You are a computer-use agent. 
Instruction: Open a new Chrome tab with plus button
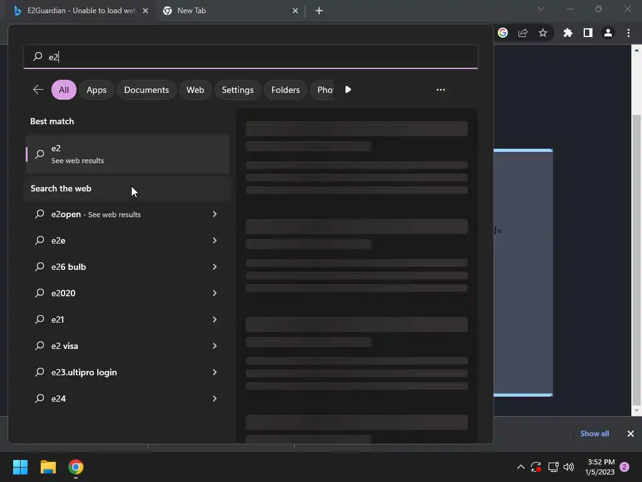coord(319,11)
